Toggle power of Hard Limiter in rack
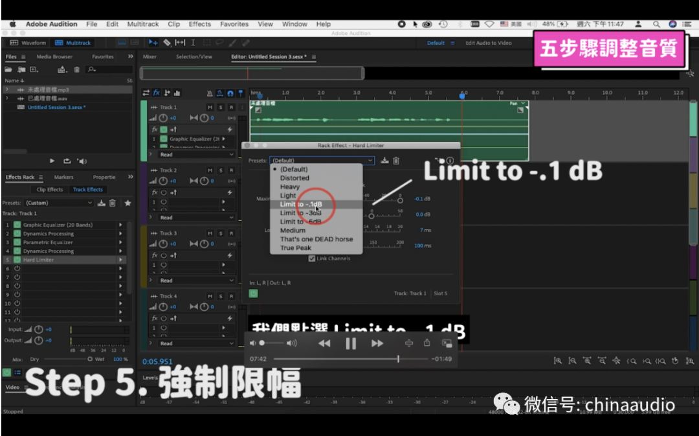Image resolution: width=699 pixels, height=436 pixels. pos(17,260)
